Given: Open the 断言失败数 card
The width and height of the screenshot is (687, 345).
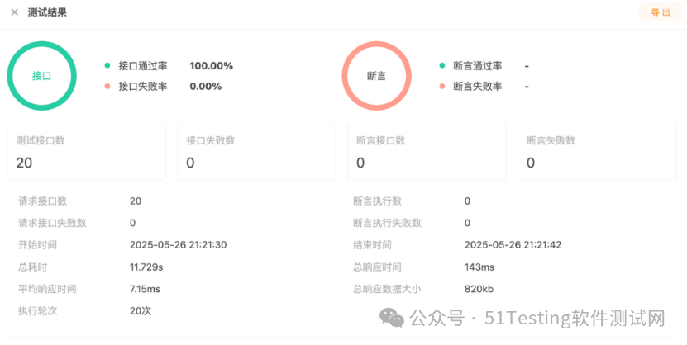Looking at the screenshot, I should coord(597,152).
